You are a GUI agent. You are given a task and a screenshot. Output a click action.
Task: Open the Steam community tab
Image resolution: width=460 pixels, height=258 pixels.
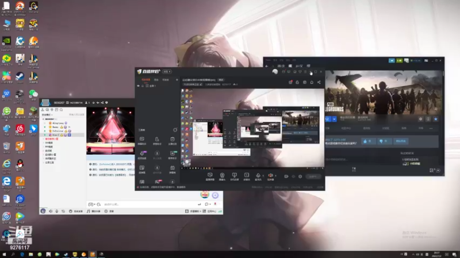click(x=299, y=66)
